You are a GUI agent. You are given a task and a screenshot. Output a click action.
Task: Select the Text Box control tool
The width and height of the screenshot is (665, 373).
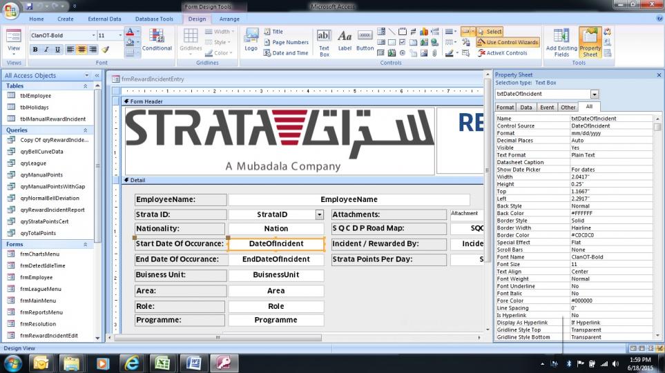324,40
